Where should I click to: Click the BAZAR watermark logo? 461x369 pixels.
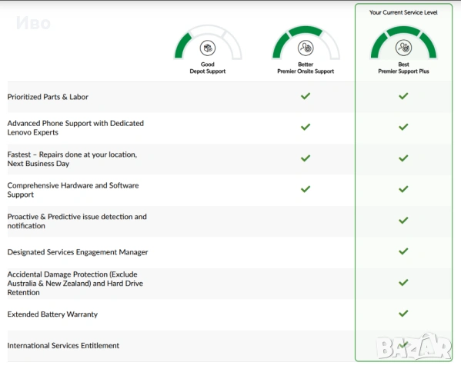coord(413,347)
